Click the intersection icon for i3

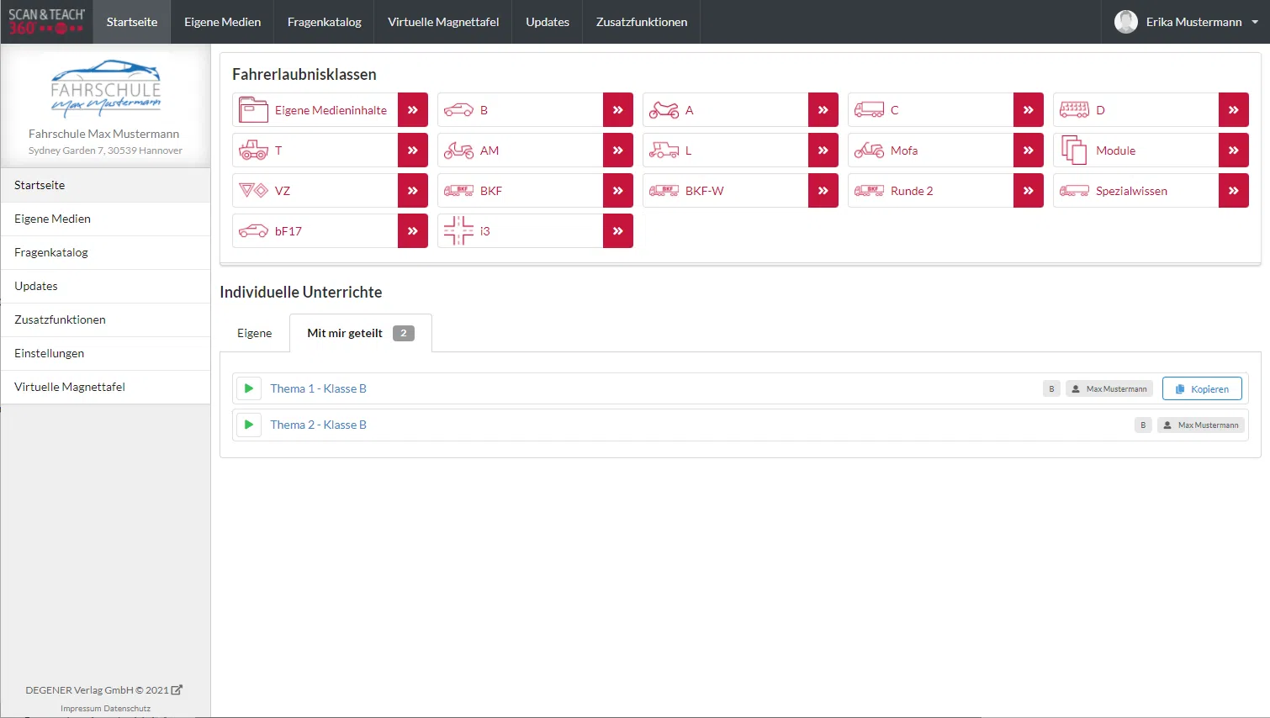(458, 231)
